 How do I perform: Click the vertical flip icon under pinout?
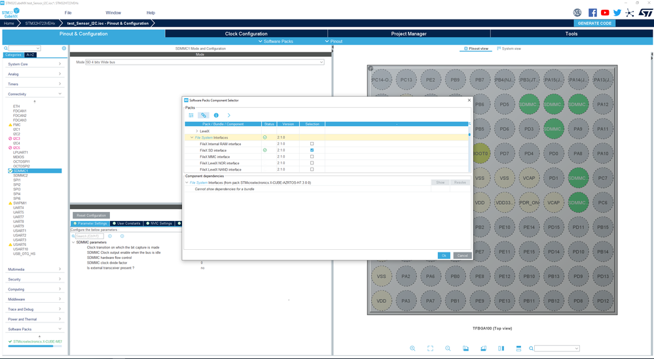pyautogui.click(x=501, y=348)
